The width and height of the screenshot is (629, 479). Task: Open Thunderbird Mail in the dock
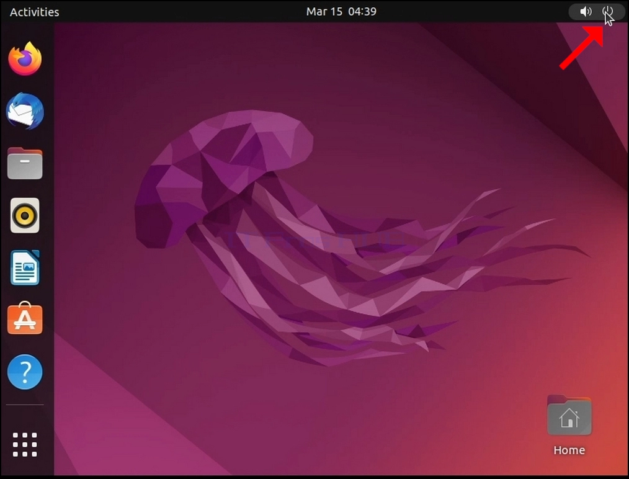click(x=25, y=111)
